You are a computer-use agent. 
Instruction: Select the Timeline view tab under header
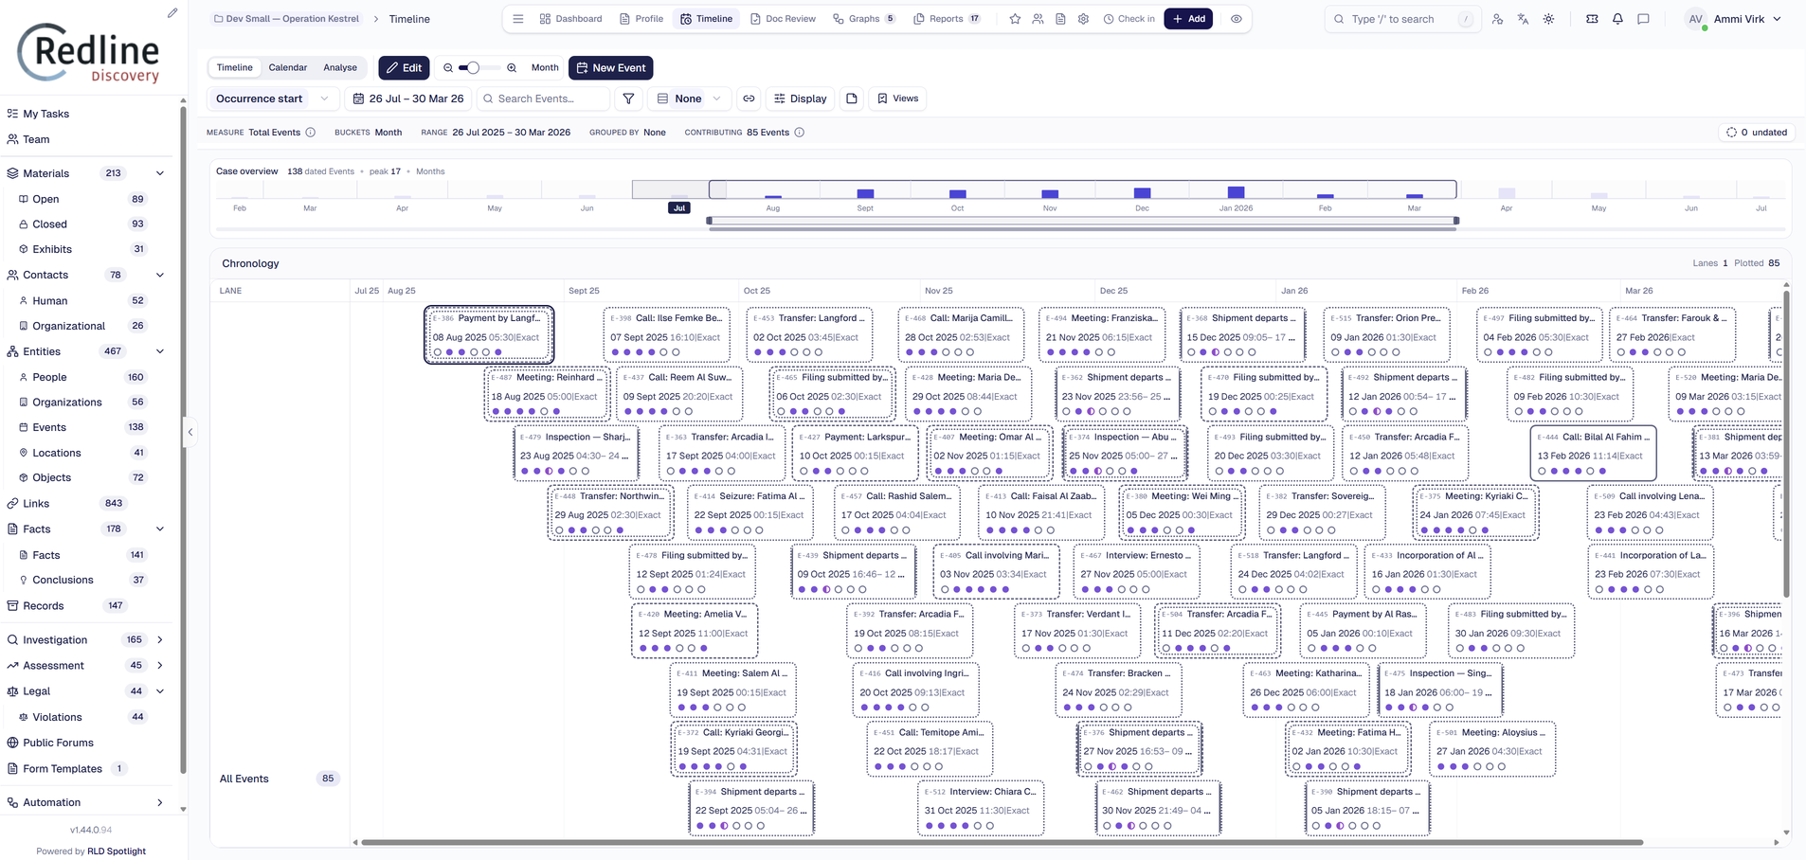(x=234, y=68)
